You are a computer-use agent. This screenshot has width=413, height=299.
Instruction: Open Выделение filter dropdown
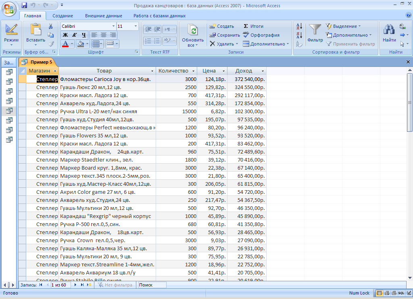(344, 26)
